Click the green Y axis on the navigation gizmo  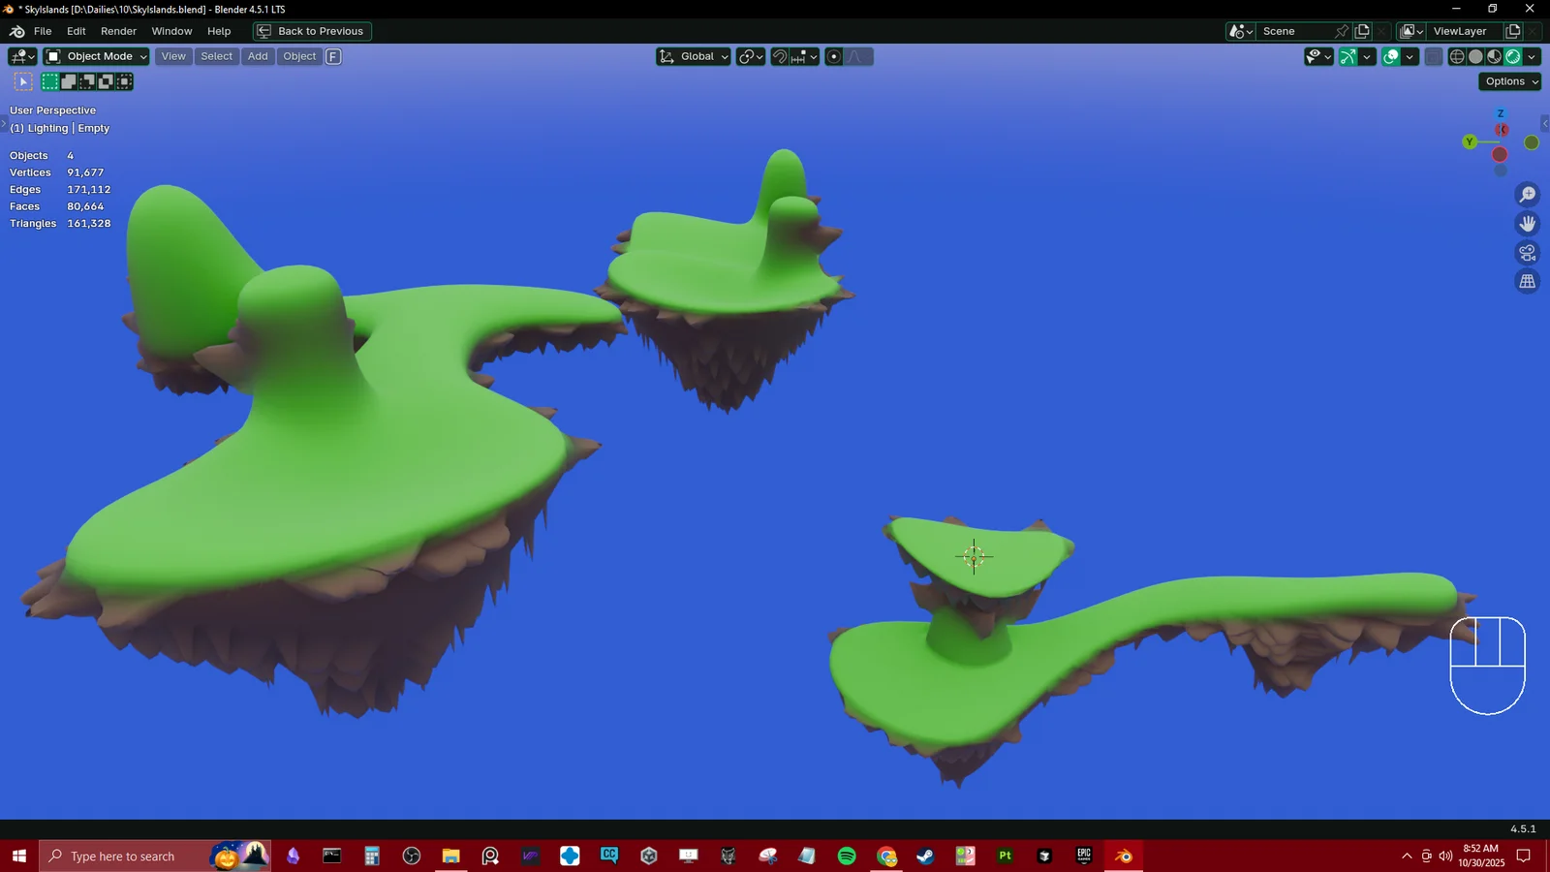pyautogui.click(x=1470, y=142)
